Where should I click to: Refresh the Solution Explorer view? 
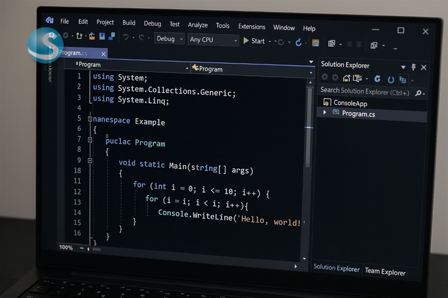(378, 79)
